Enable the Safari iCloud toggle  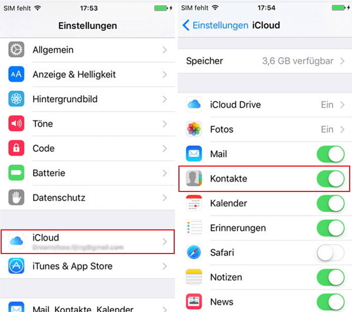coord(331,252)
